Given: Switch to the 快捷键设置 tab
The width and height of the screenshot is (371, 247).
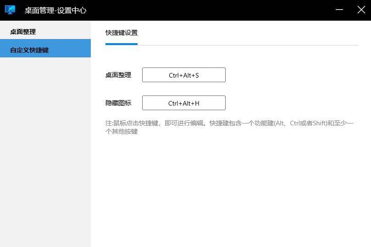Looking at the screenshot, I should tap(122, 33).
